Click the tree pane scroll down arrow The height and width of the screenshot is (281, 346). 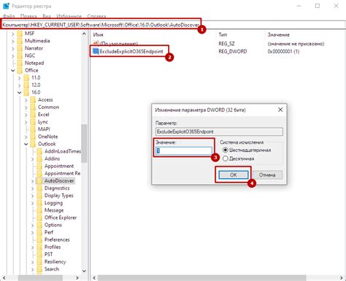84,271
